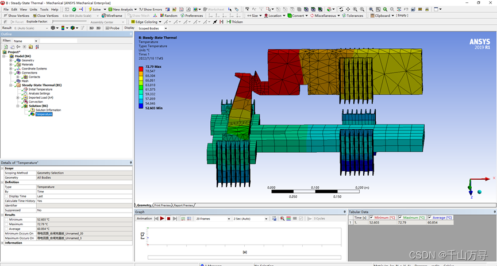
Task: Select Geometry in the outline tree
Action: [28, 60]
